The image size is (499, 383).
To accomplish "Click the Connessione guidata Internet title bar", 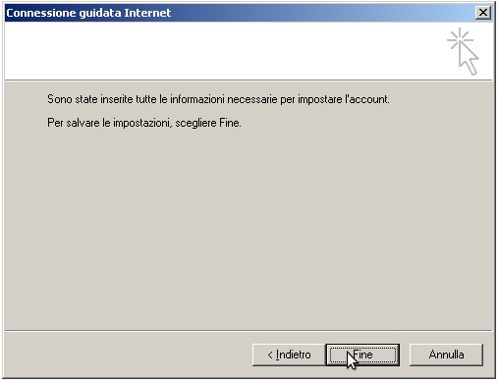I will pos(249,13).
